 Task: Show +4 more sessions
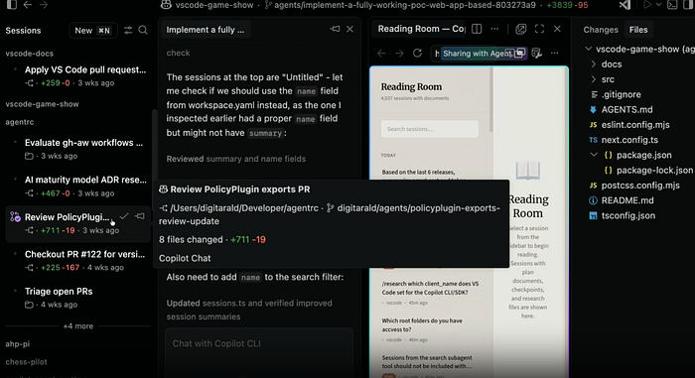[78, 326]
